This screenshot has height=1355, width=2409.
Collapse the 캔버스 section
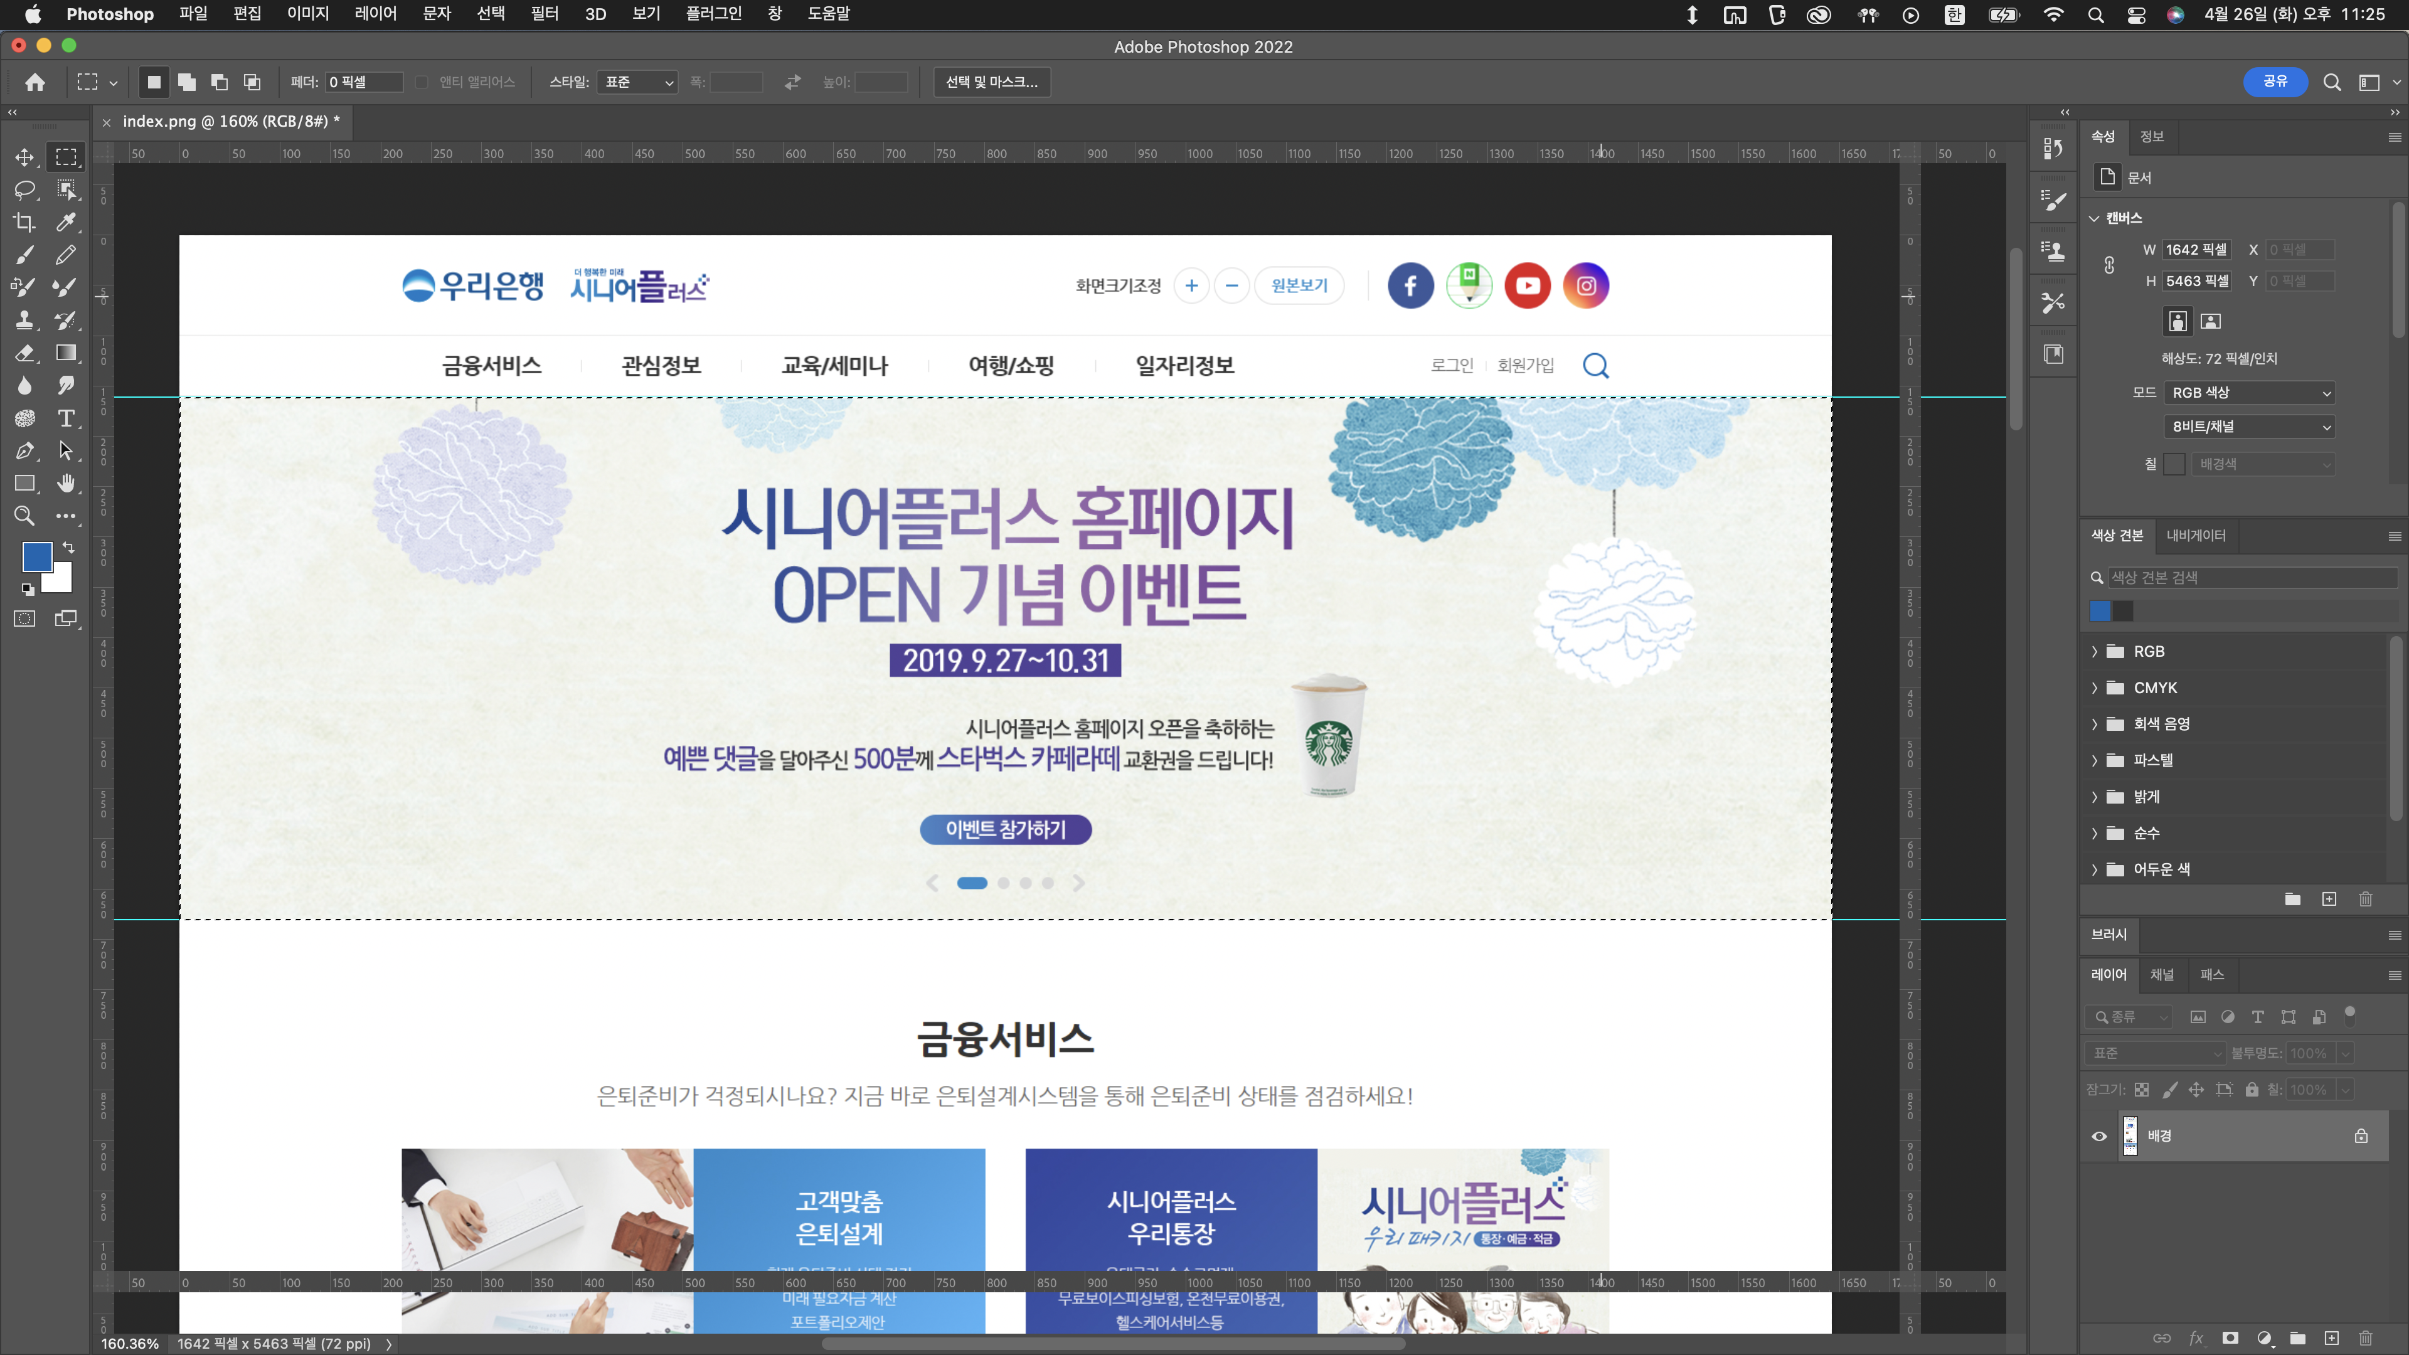coord(2095,218)
